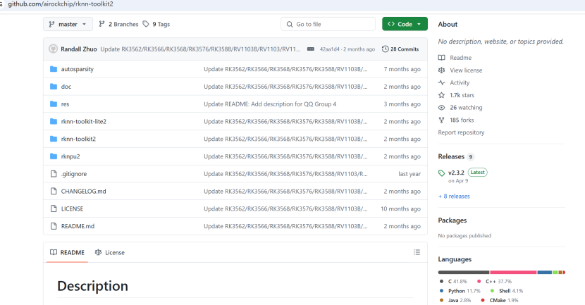Click the LICENSE file icon

pyautogui.click(x=54, y=208)
